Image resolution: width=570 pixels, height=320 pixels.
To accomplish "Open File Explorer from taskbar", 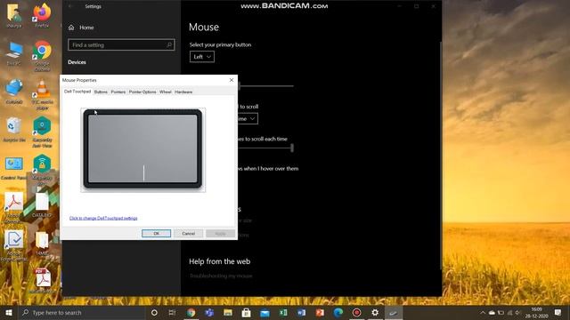I will [x=228, y=312].
